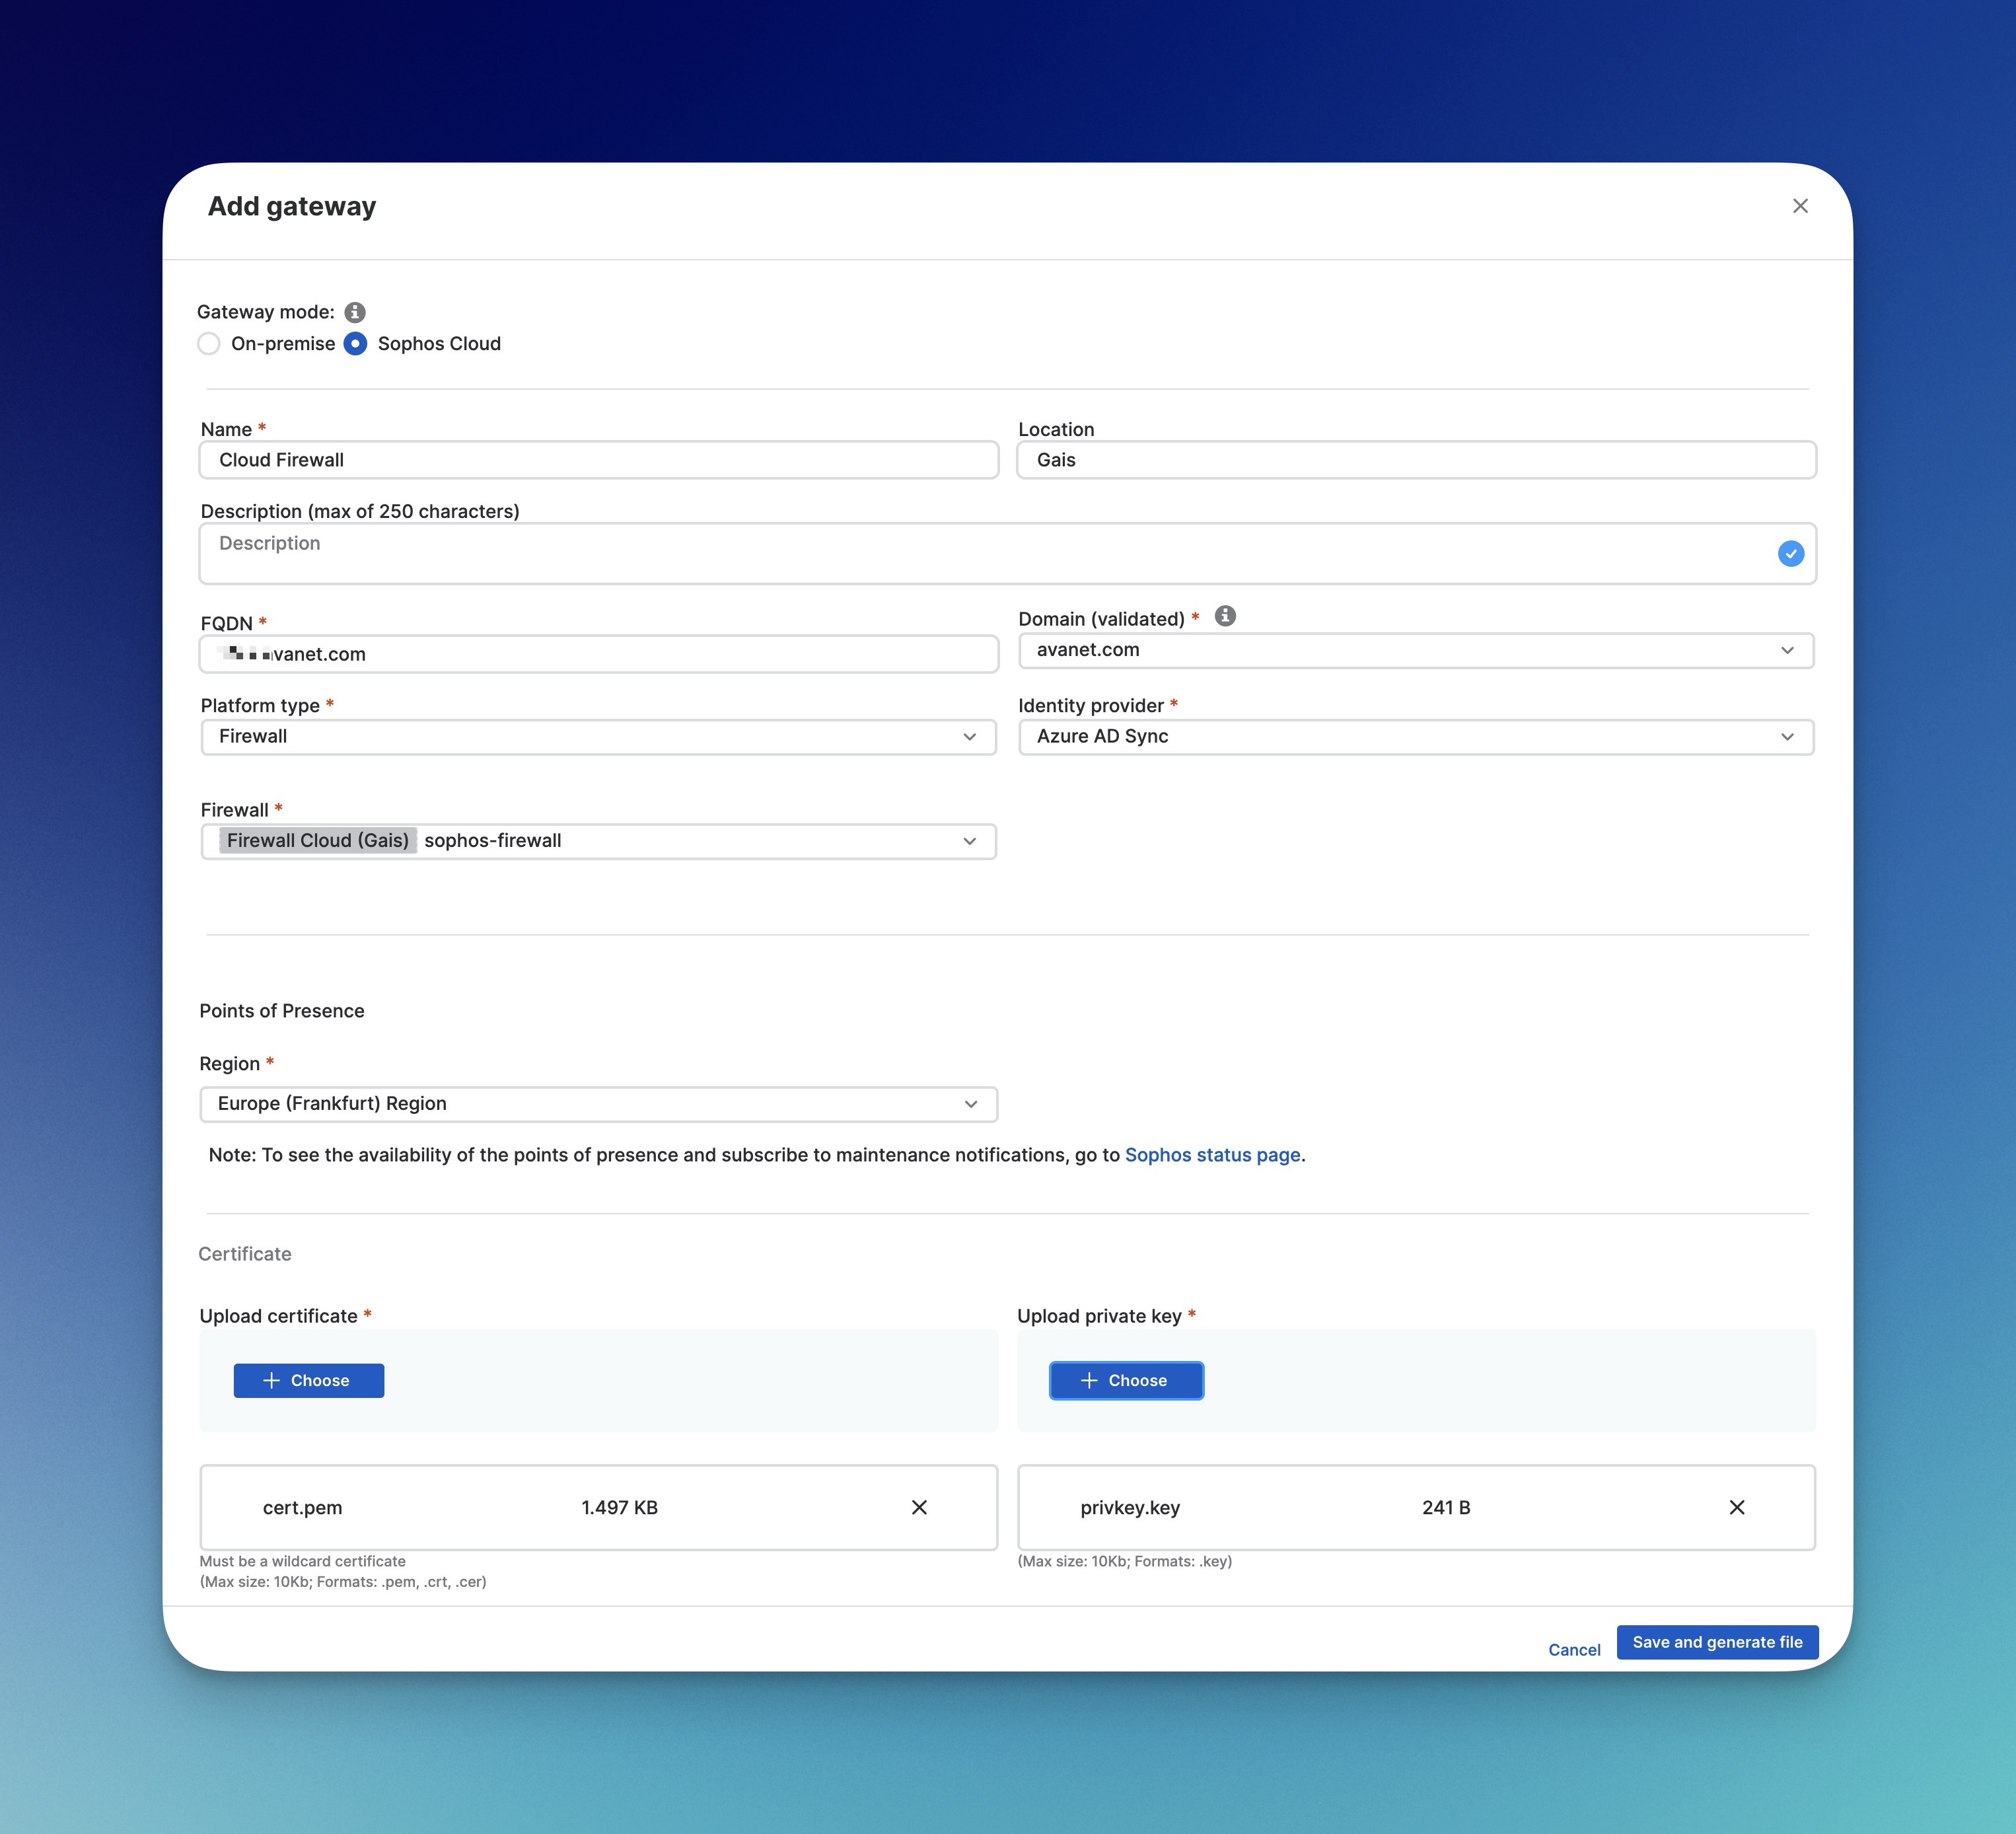
Task: Select the Sophos Cloud gateway mode
Action: coord(355,344)
